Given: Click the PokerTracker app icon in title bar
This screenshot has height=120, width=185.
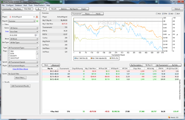Looking at the screenshot, I should (2, 2).
